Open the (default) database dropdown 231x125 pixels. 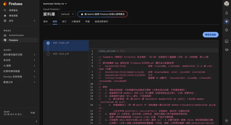click(x=67, y=14)
